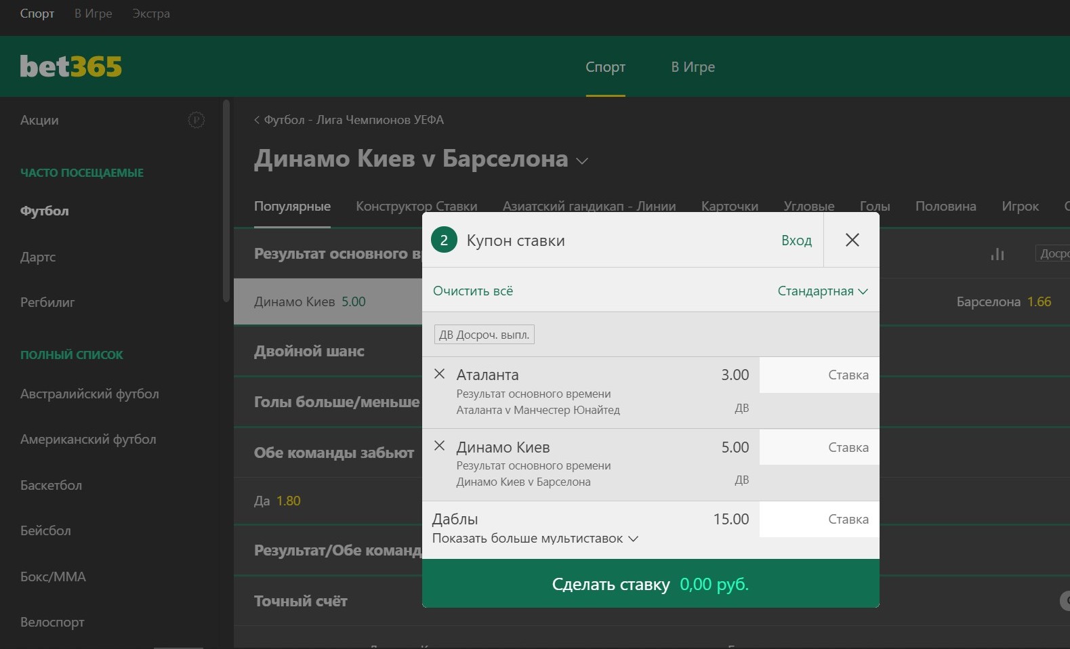Switch to Половина tab
Image resolution: width=1070 pixels, height=649 pixels.
click(946, 206)
